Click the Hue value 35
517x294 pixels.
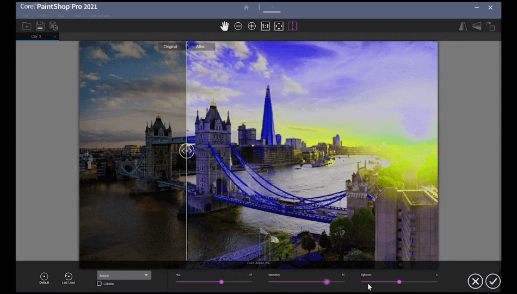click(250, 274)
